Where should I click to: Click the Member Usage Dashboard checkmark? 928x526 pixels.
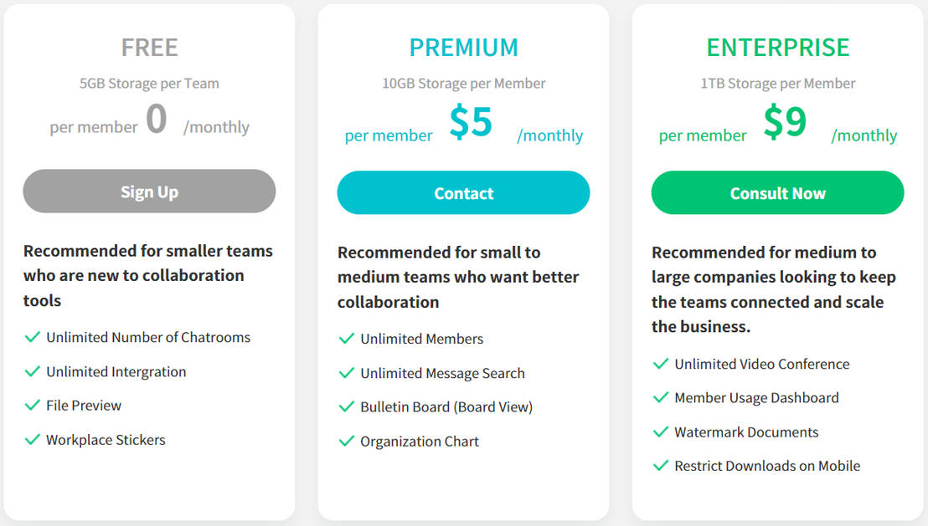pos(661,398)
